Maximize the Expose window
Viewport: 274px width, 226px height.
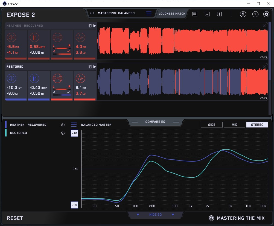pos(258,4)
